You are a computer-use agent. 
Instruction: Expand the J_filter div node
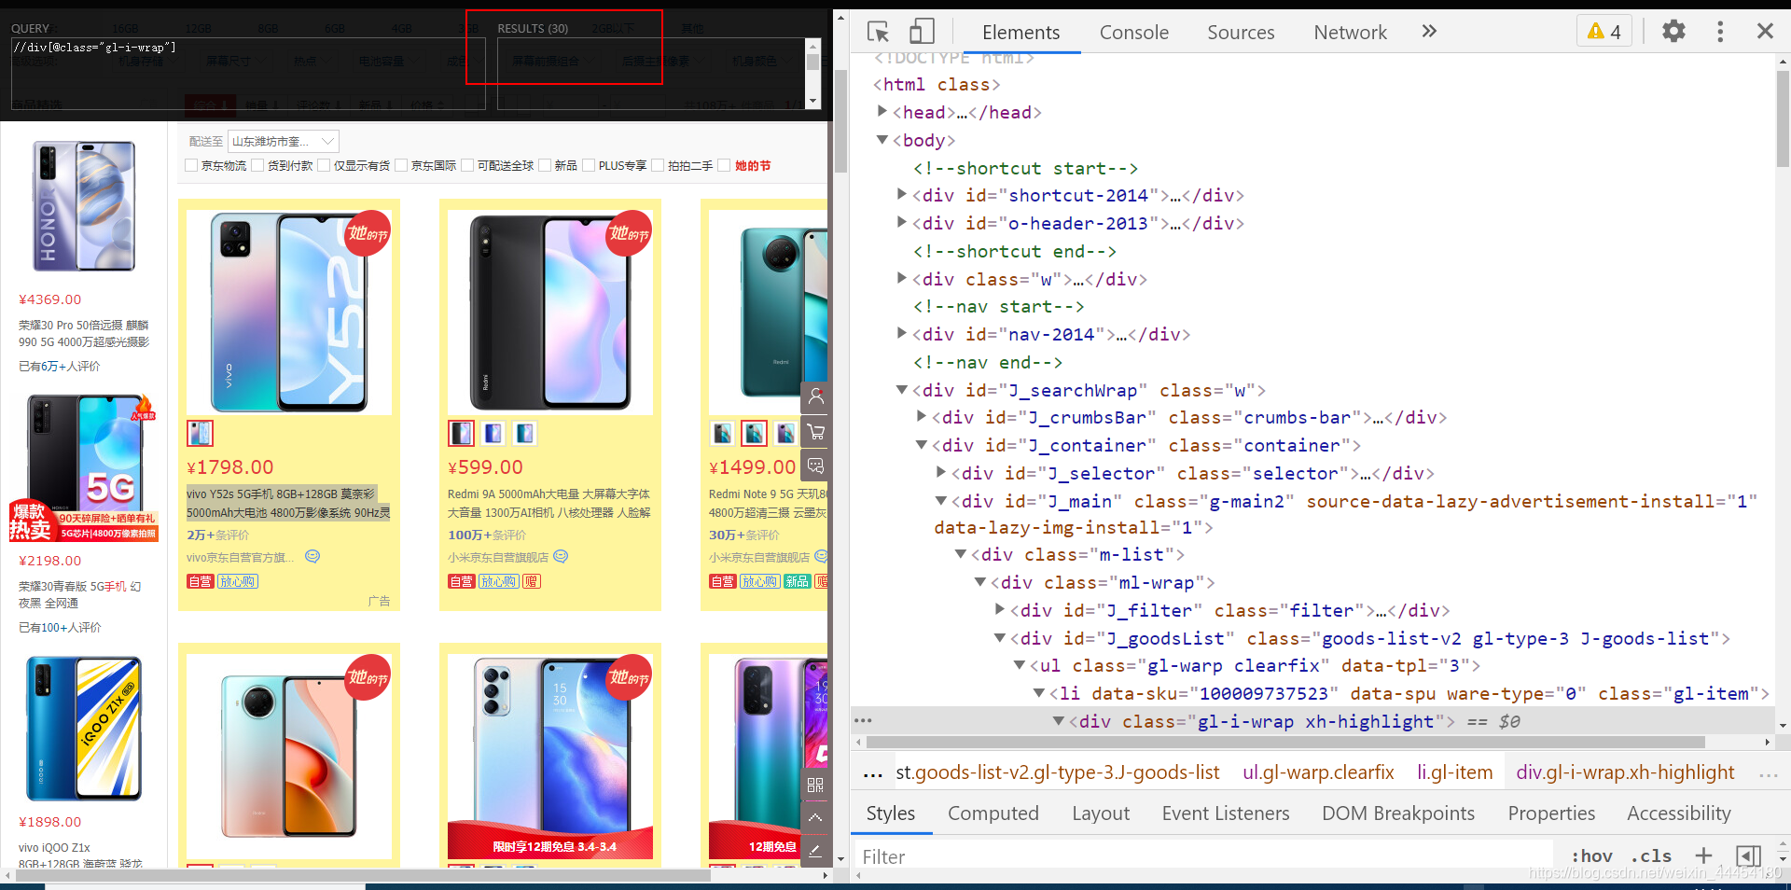click(x=1000, y=609)
